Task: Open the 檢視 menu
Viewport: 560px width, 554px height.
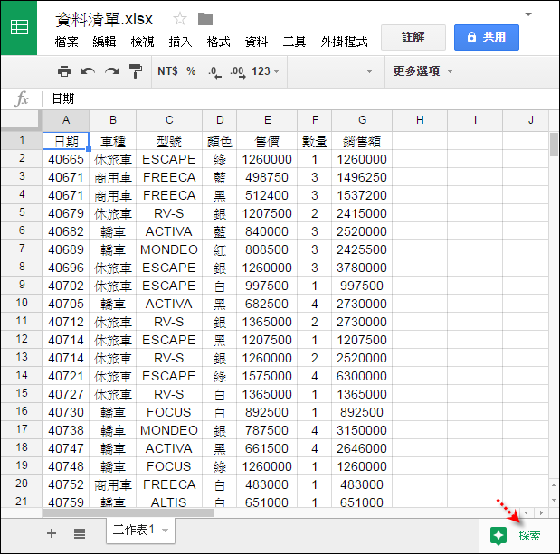Action: pos(143,42)
